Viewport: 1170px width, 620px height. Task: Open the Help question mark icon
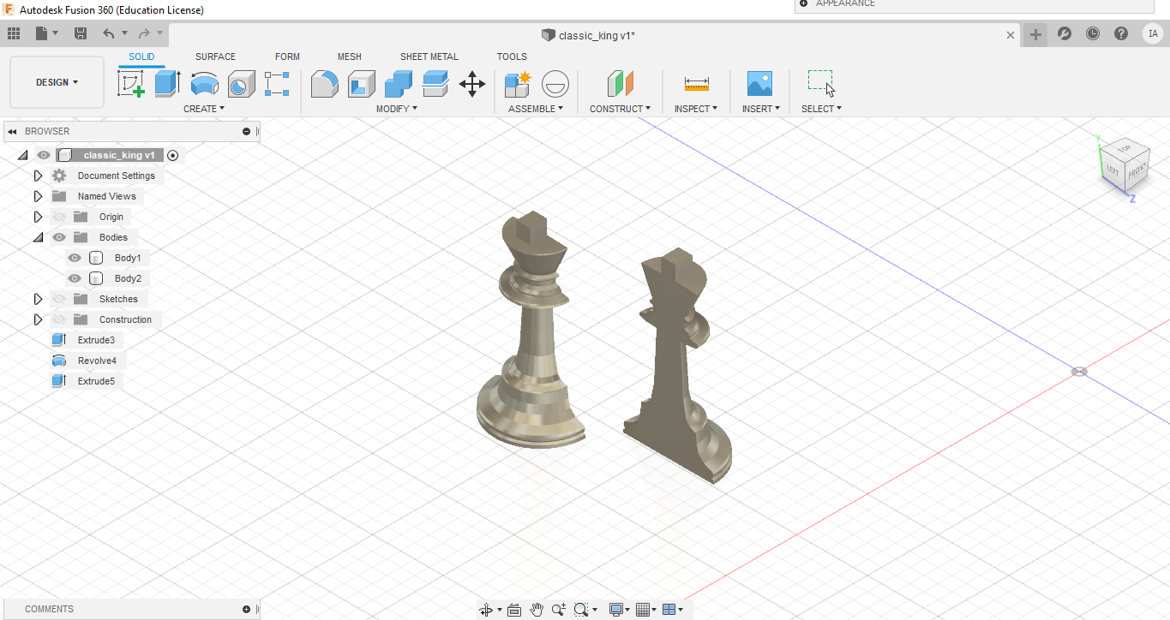pyautogui.click(x=1121, y=33)
